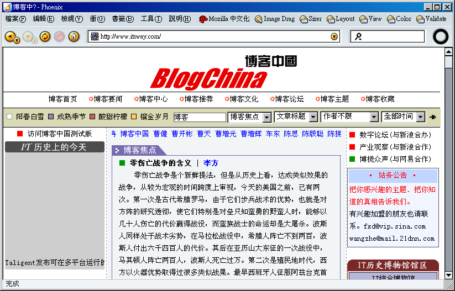Select the 阳春白雪 white theme box
This screenshot has width=455, height=291.
[9, 117]
